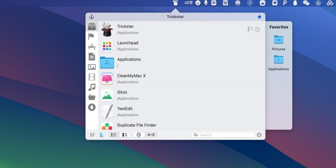Click the bird icon in menu bar

click(x=275, y=3)
